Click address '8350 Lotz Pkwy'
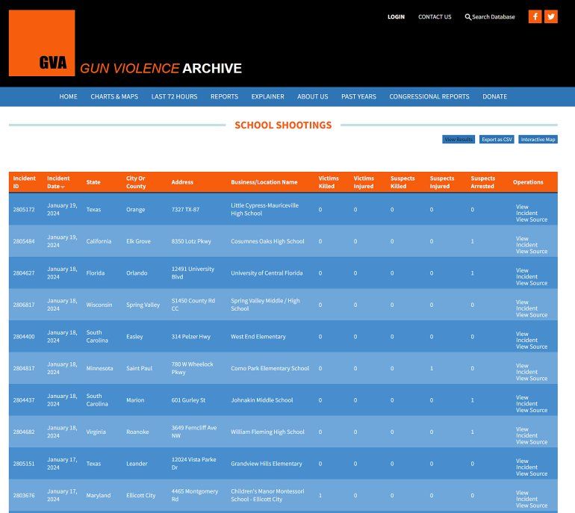The image size is (575, 513). pyautogui.click(x=191, y=241)
